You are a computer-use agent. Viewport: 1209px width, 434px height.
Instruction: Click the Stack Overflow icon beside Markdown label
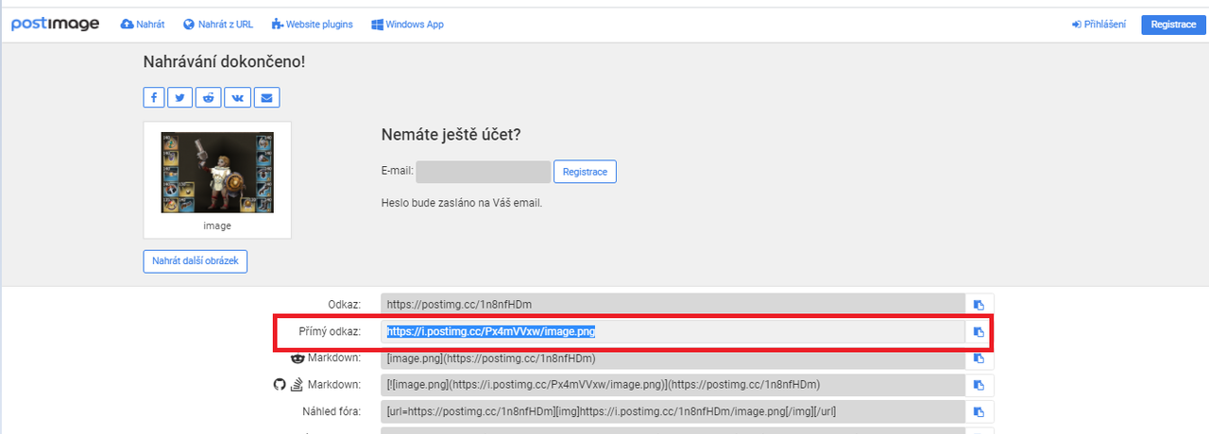point(296,384)
